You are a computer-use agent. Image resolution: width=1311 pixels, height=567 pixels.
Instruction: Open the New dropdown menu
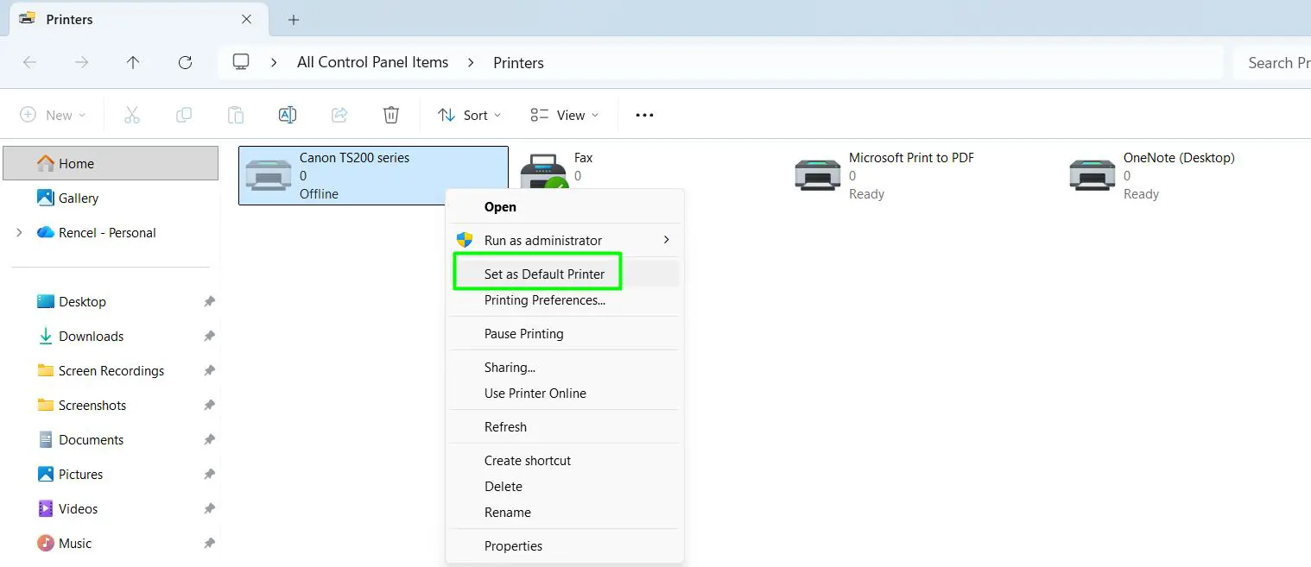coord(53,115)
